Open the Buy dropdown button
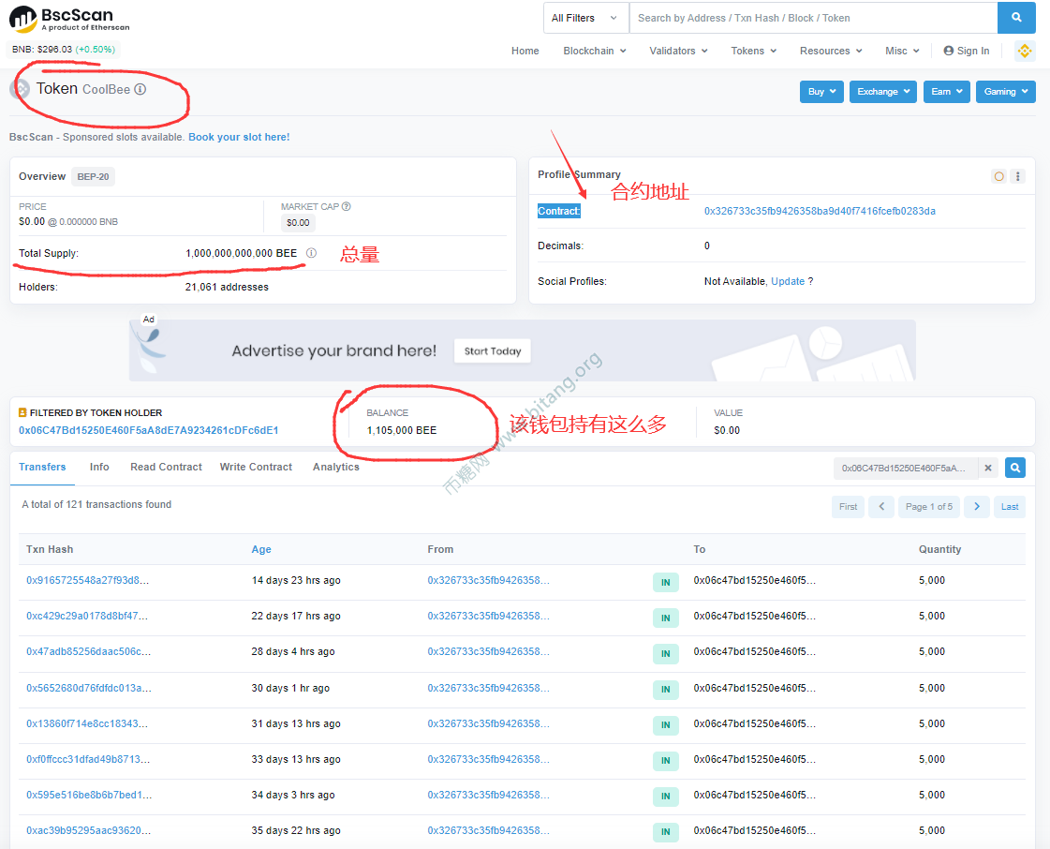The height and width of the screenshot is (849, 1050). [821, 92]
